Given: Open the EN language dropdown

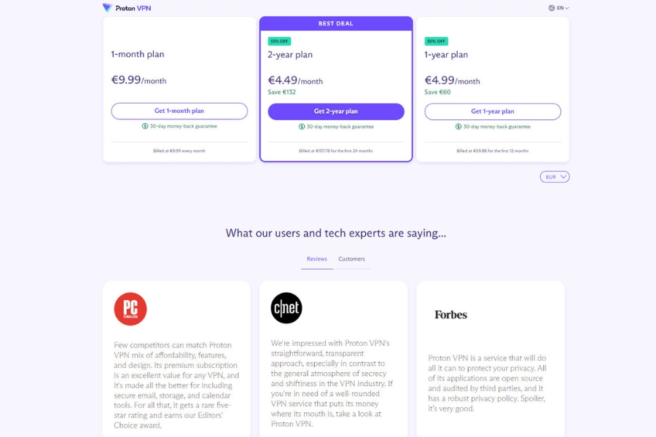Looking at the screenshot, I should 559,8.
